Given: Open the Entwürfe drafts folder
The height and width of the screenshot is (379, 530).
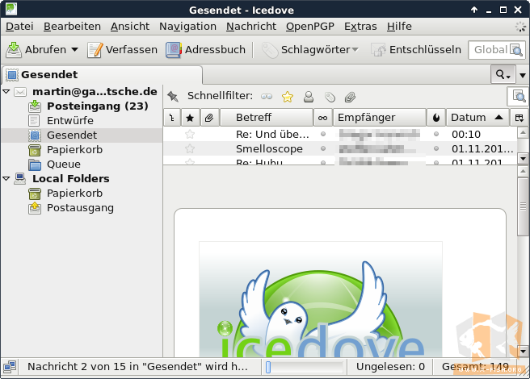Looking at the screenshot, I should point(70,120).
